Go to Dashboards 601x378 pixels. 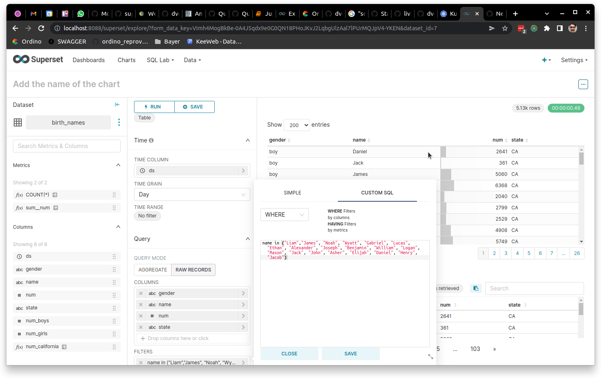point(88,60)
